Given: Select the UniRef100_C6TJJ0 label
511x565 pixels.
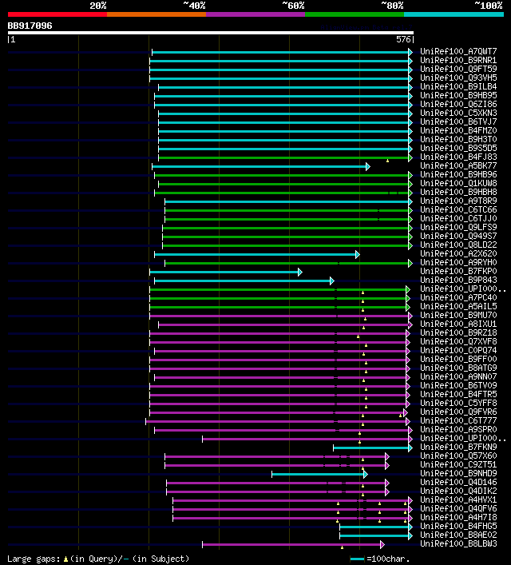Looking at the screenshot, I should pos(458,218).
